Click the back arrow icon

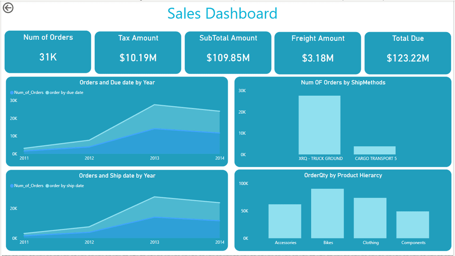(8, 8)
